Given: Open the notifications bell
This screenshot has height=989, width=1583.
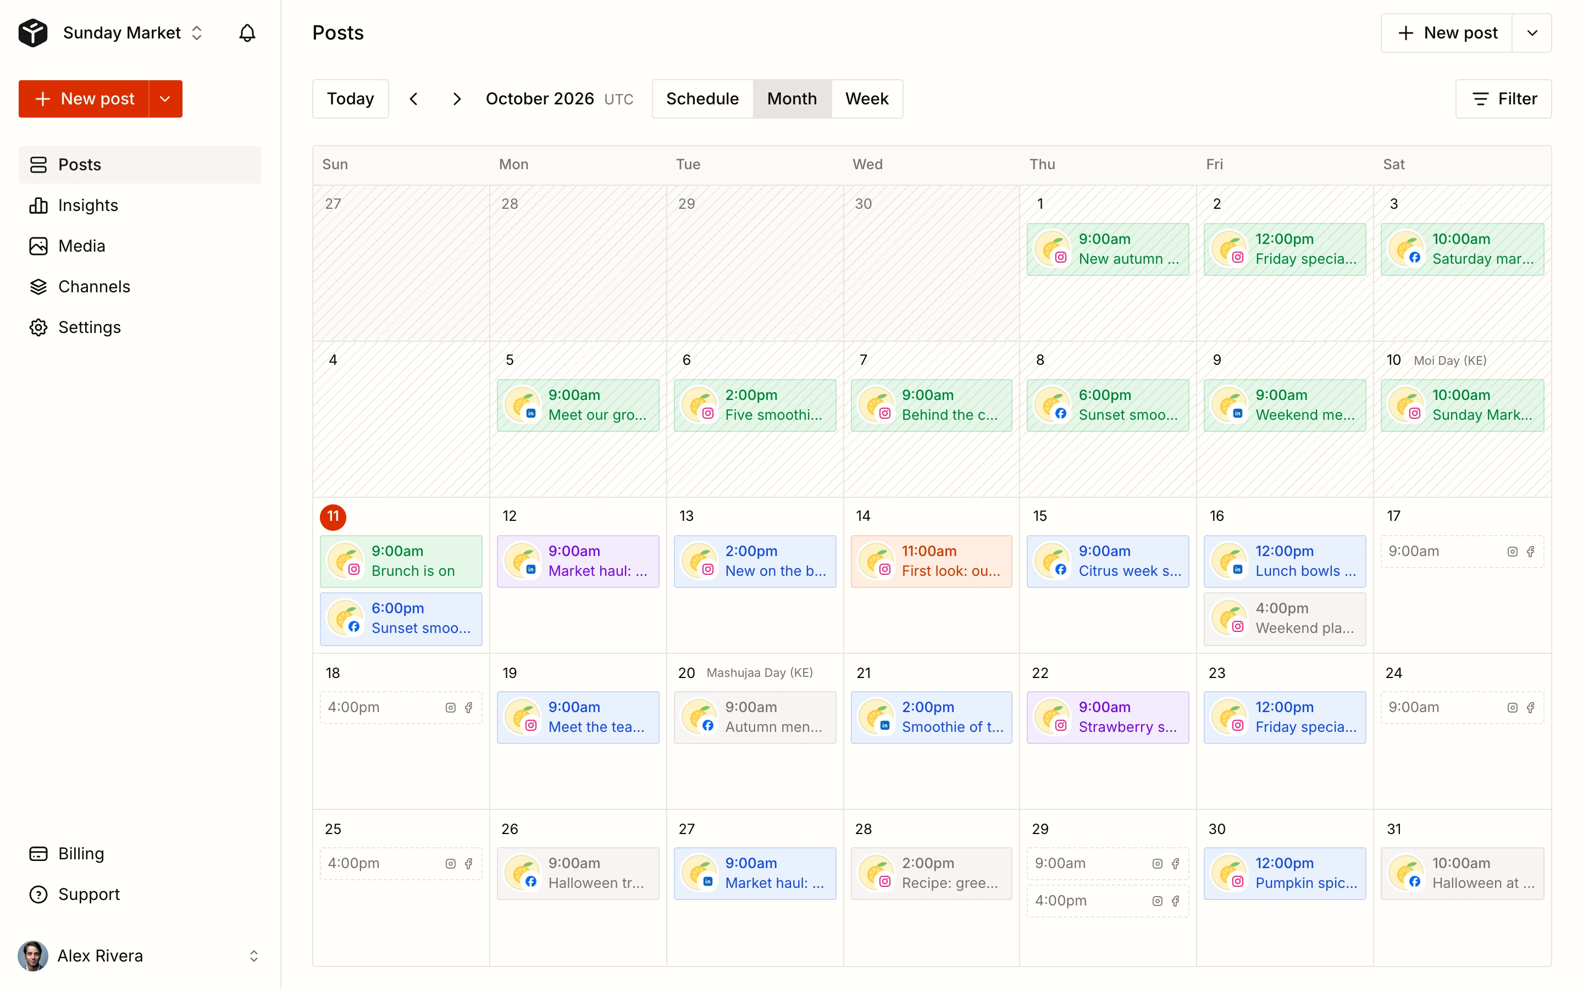Looking at the screenshot, I should point(247,33).
